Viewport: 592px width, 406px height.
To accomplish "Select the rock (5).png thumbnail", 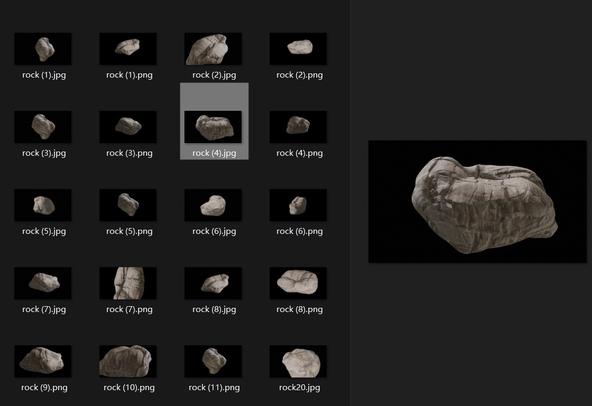I will point(128,205).
